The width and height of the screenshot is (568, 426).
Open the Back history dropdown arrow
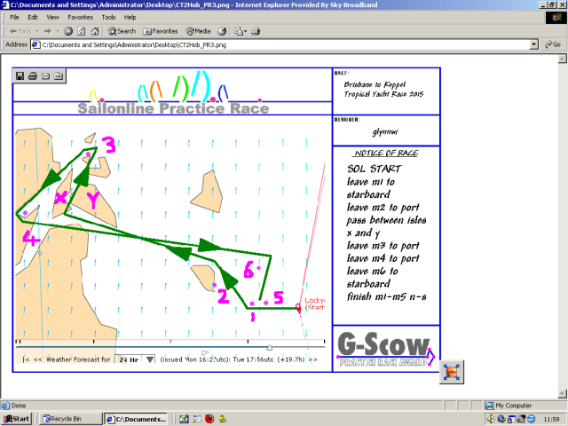tap(37, 31)
